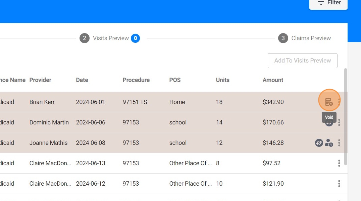This screenshot has width=361, height=201.
Task: Click the Provider column header
Action: point(40,80)
